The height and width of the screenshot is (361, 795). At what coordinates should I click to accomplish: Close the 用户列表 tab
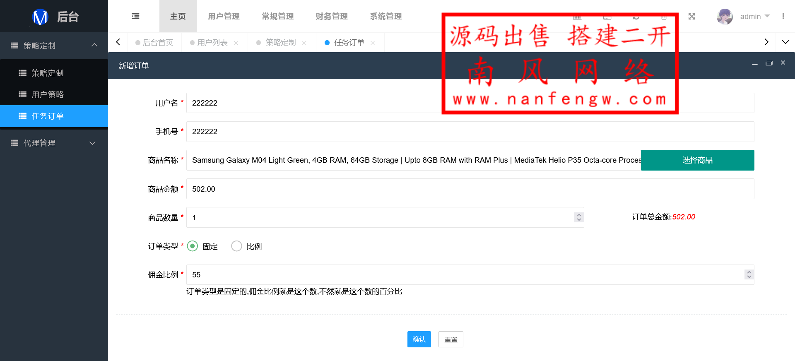pos(236,43)
